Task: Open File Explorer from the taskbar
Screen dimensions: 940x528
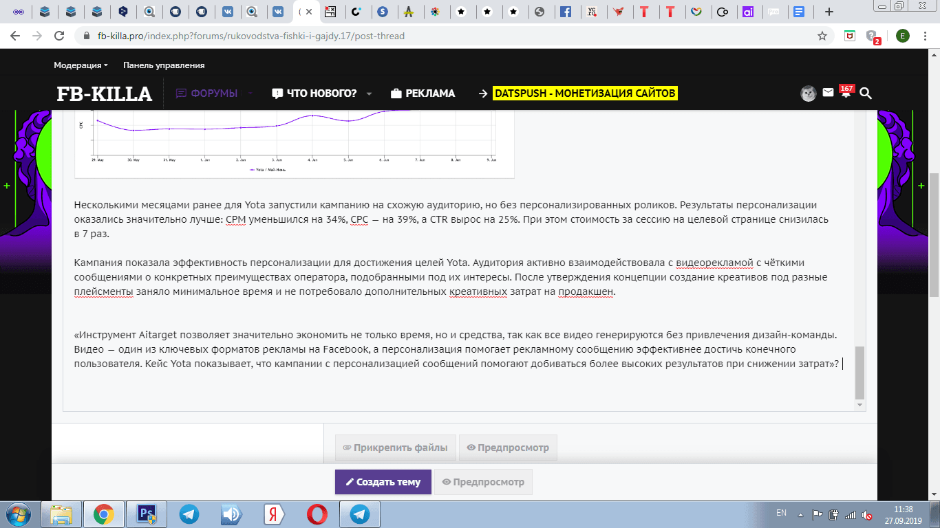Action: pyautogui.click(x=62, y=514)
